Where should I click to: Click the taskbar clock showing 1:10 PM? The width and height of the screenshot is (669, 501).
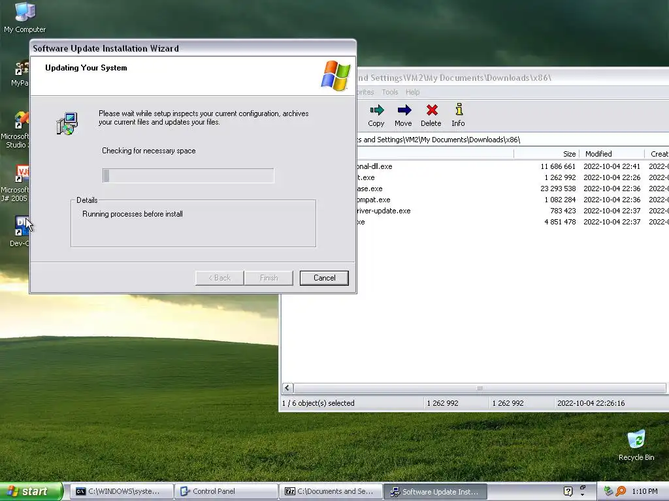click(645, 491)
